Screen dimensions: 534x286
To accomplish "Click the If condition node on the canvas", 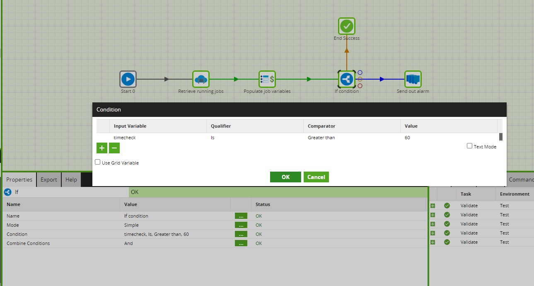I will coord(347,79).
